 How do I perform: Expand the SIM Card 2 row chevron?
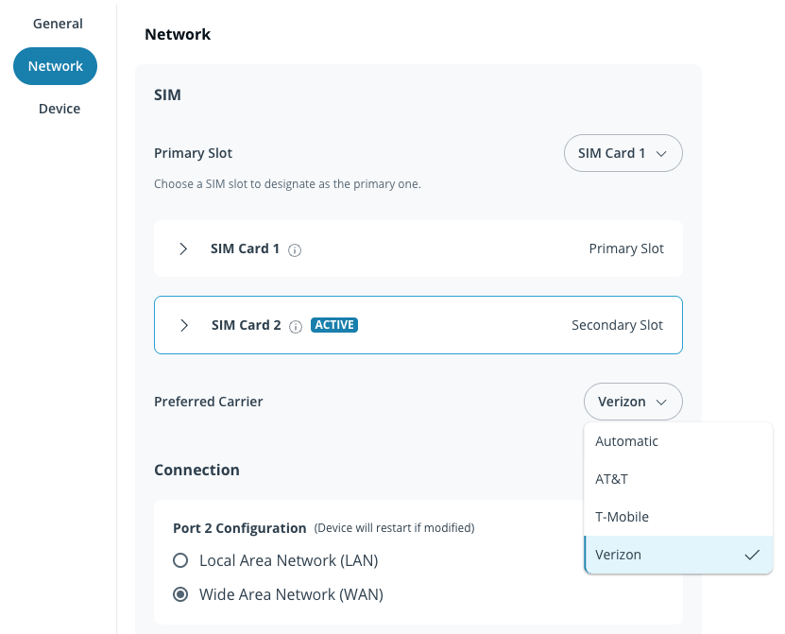183,325
